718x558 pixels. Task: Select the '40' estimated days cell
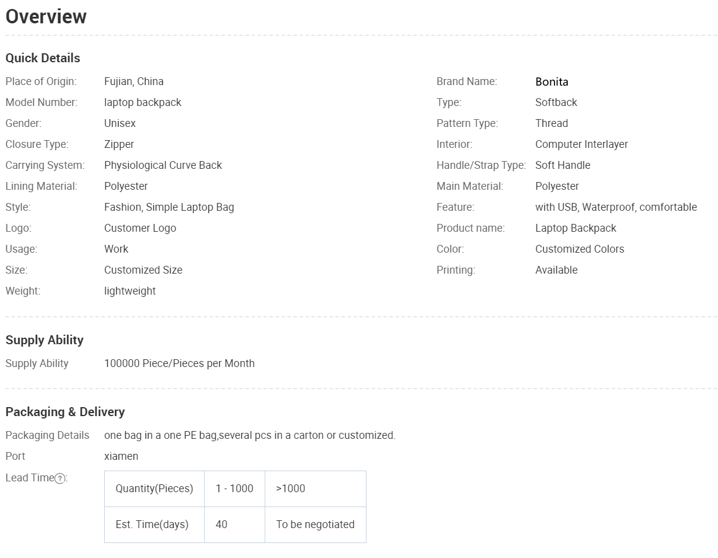pyautogui.click(x=235, y=524)
